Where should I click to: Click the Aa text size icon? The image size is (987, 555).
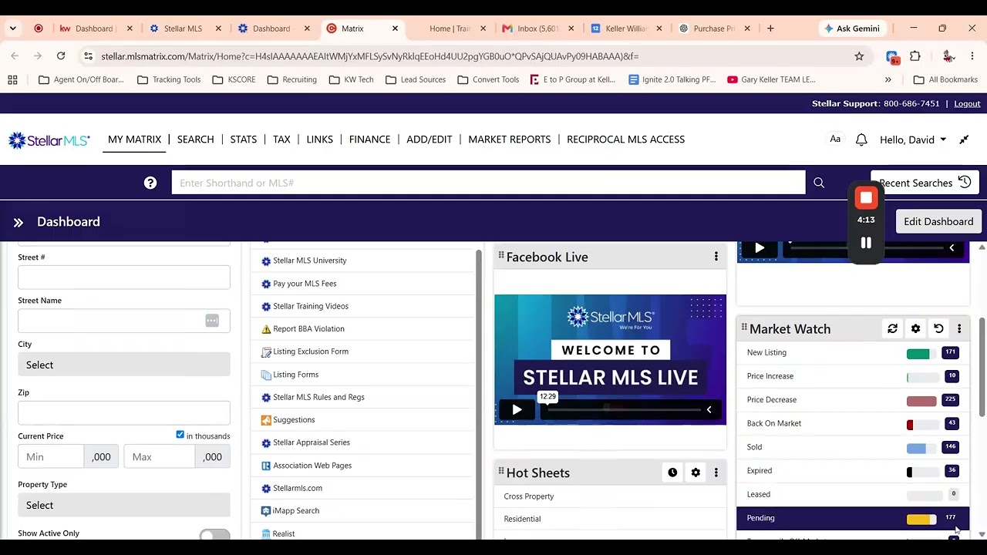[x=835, y=140]
